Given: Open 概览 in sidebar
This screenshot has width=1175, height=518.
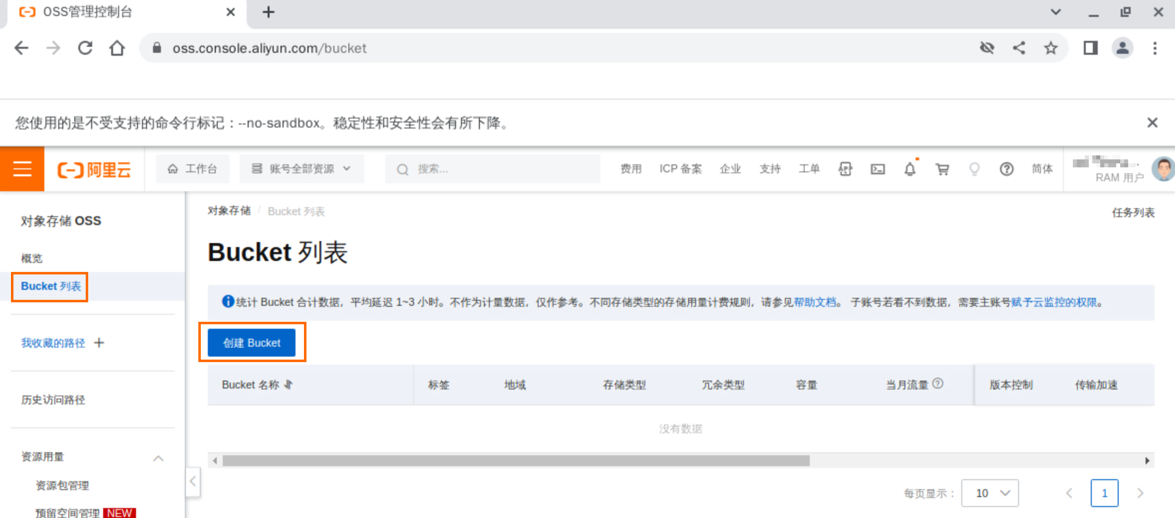Looking at the screenshot, I should (32, 258).
